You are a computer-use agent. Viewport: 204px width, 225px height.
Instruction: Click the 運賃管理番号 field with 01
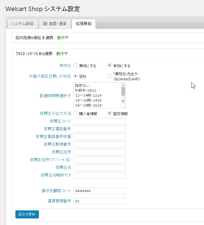pyautogui.click(x=100, y=201)
